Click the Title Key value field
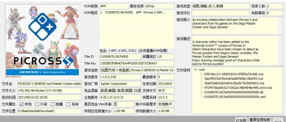The height and width of the screenshot is (122, 286). click(x=137, y=63)
